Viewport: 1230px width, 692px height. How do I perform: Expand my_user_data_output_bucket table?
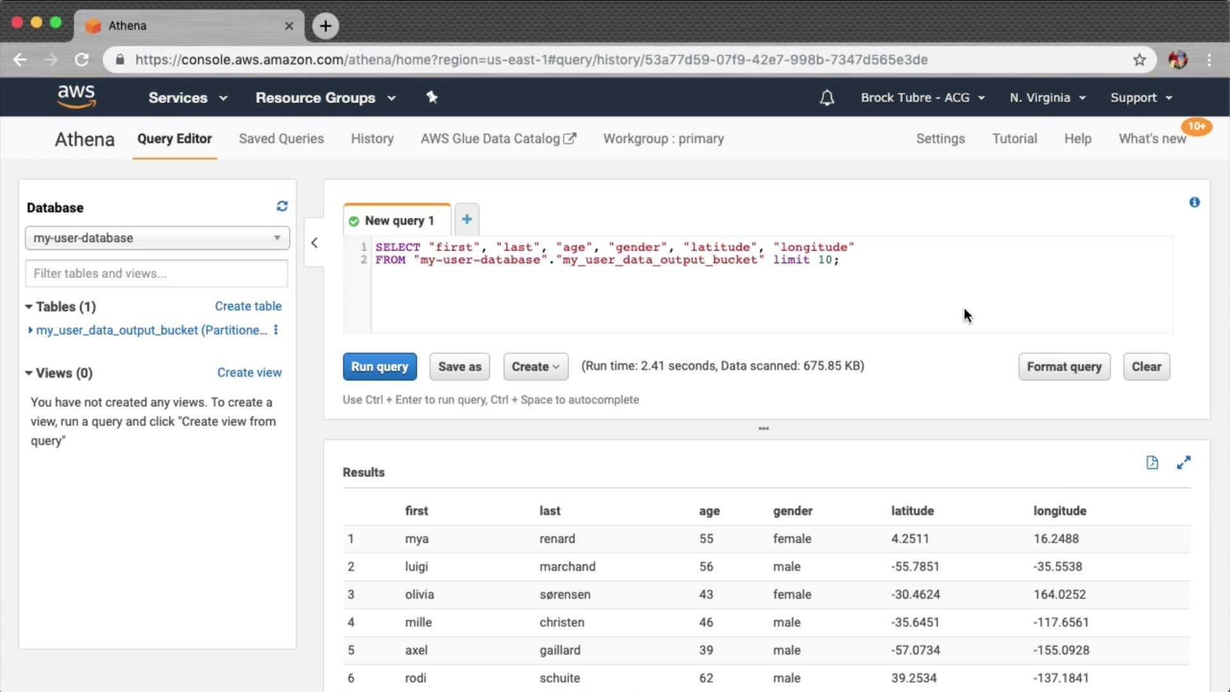pyautogui.click(x=30, y=330)
